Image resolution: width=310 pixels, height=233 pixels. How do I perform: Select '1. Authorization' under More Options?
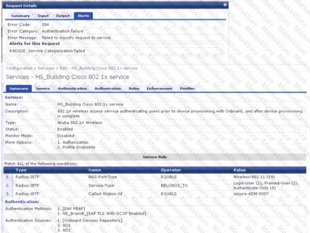[x=73, y=142]
